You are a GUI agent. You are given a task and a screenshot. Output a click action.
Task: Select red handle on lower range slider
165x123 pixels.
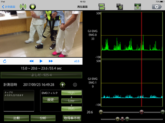pyautogui.click(x=122, y=119)
